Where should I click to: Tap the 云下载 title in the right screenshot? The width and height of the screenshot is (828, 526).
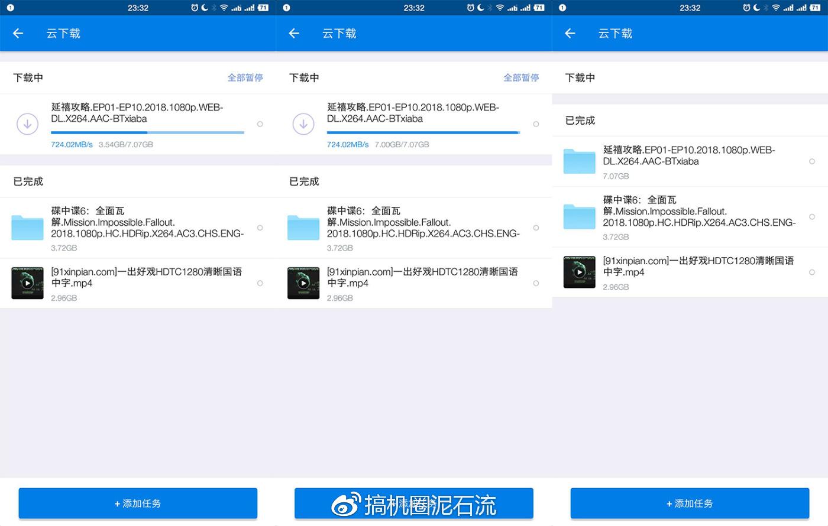coord(615,34)
